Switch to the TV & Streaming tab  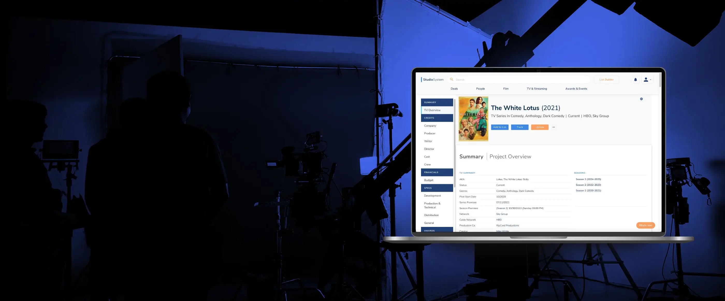pos(536,88)
